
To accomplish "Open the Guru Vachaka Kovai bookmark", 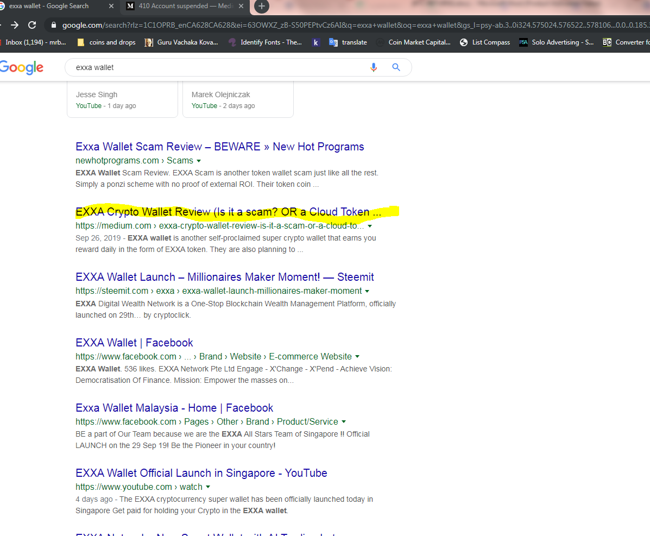I will pyautogui.click(x=181, y=42).
